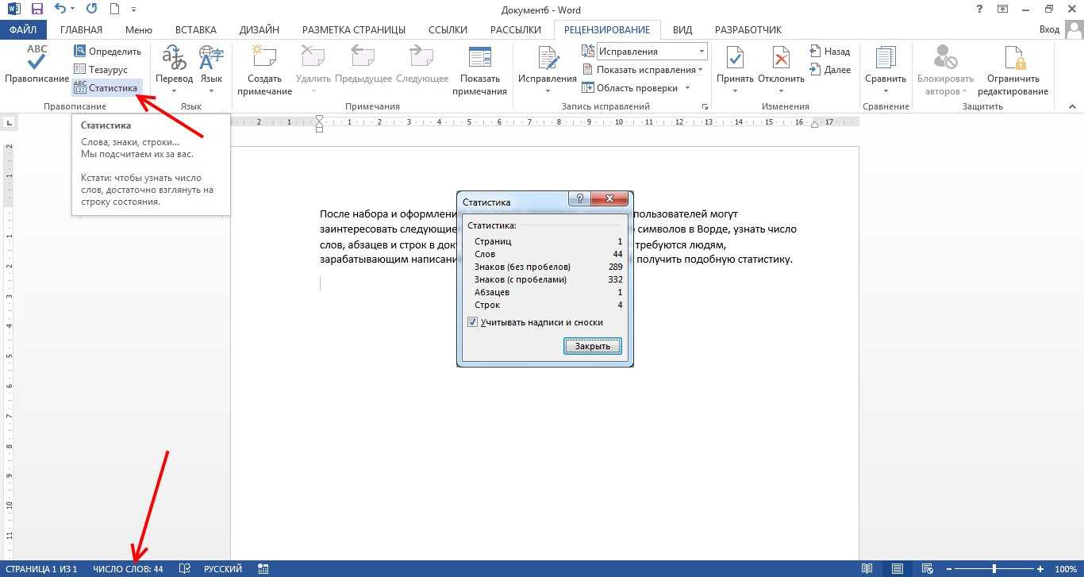Viewport: 1084px width, 577px height.
Task: Switch to the ВИД tab
Action: point(682,29)
